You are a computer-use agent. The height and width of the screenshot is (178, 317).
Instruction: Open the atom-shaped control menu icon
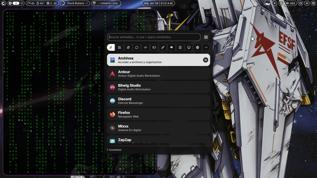(x=313, y=3)
